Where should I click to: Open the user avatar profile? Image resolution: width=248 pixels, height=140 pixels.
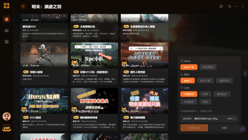7,117
